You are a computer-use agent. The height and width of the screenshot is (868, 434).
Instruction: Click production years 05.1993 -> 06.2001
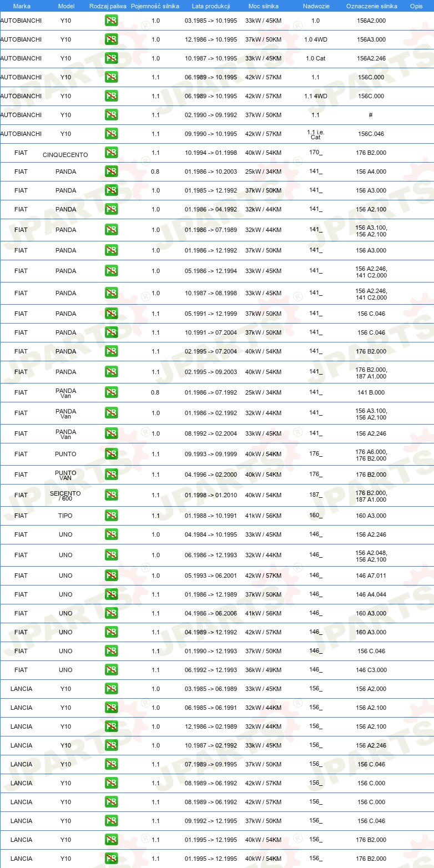(211, 576)
